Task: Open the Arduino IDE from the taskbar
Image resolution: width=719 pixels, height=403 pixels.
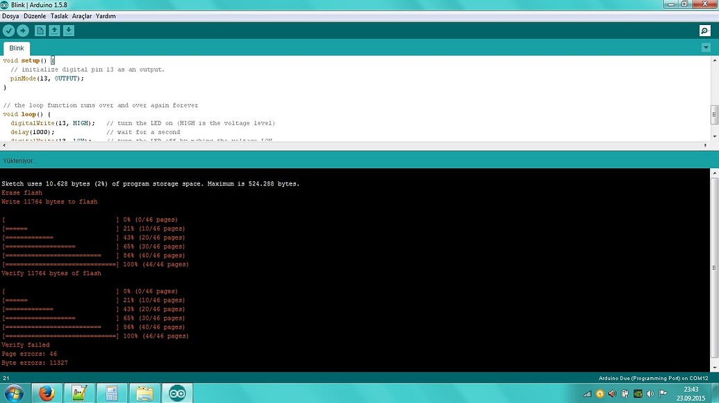Action: [x=177, y=393]
